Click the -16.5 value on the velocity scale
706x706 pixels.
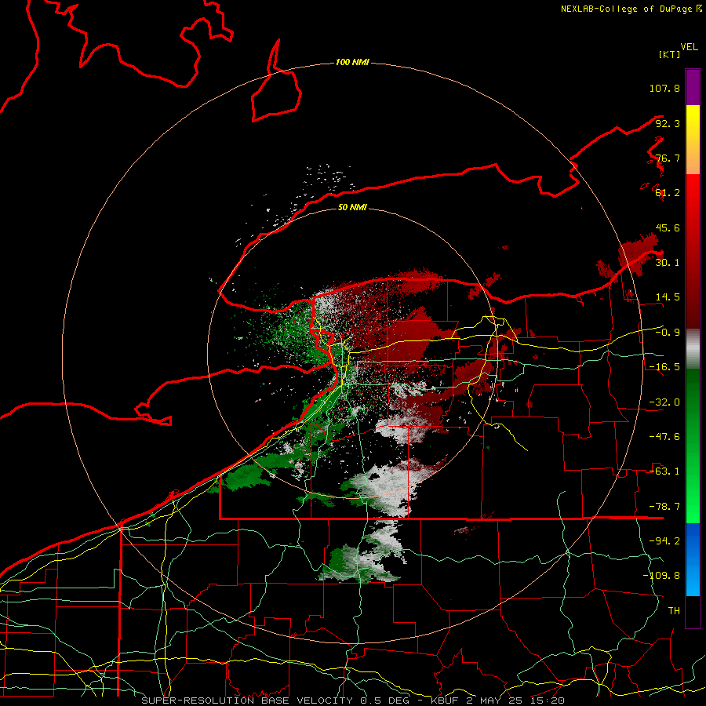tap(664, 367)
